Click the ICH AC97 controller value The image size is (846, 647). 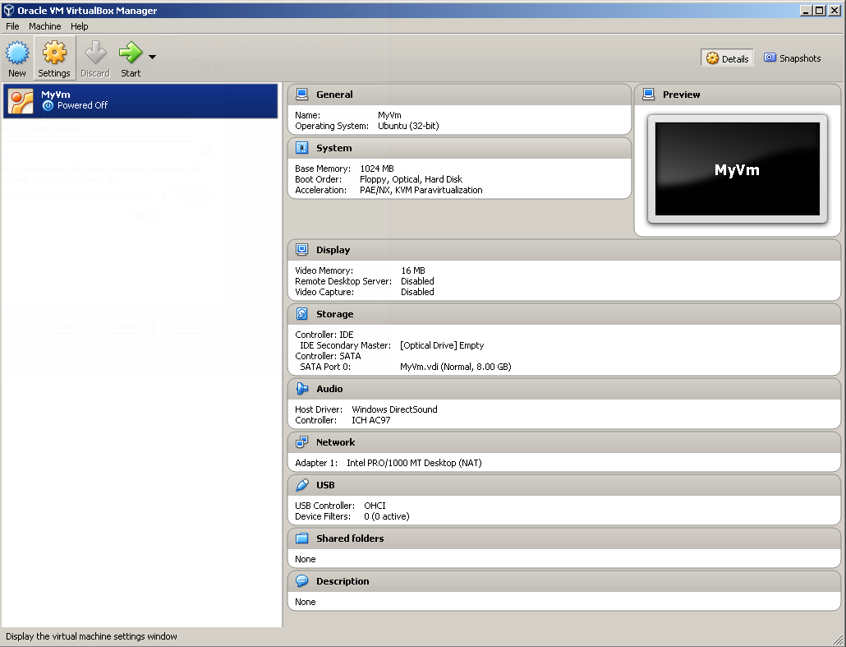tap(370, 420)
